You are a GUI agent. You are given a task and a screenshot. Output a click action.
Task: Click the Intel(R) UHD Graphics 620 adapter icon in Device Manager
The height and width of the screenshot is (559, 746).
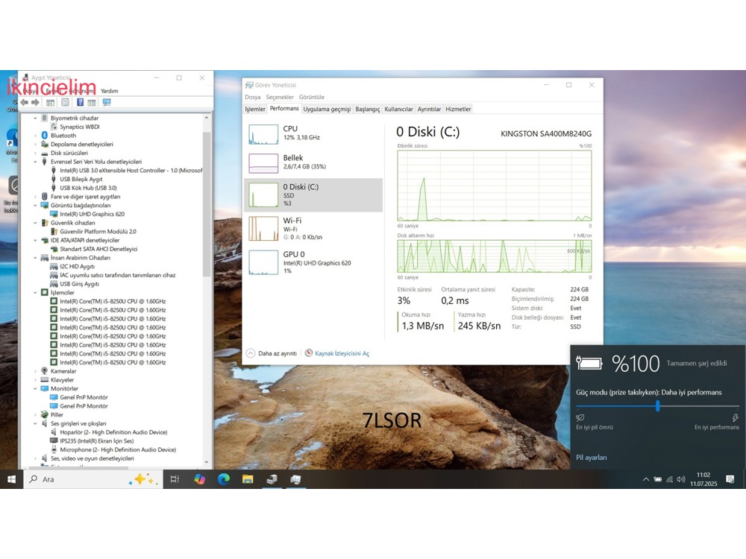pos(54,214)
